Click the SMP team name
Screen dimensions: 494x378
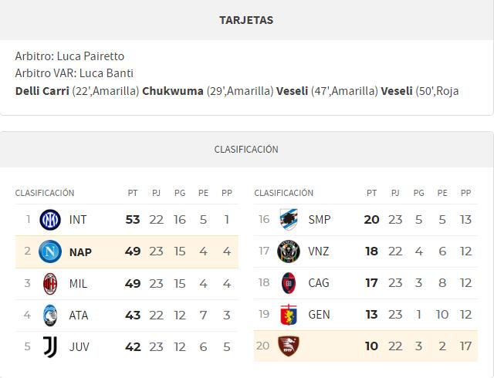click(x=319, y=220)
